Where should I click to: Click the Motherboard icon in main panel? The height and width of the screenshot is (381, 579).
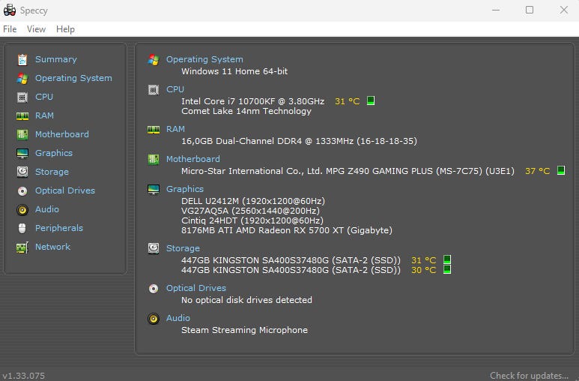tap(154, 160)
